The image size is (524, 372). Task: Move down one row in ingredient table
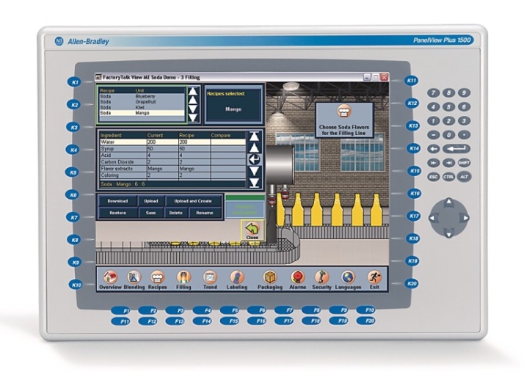[x=255, y=171]
